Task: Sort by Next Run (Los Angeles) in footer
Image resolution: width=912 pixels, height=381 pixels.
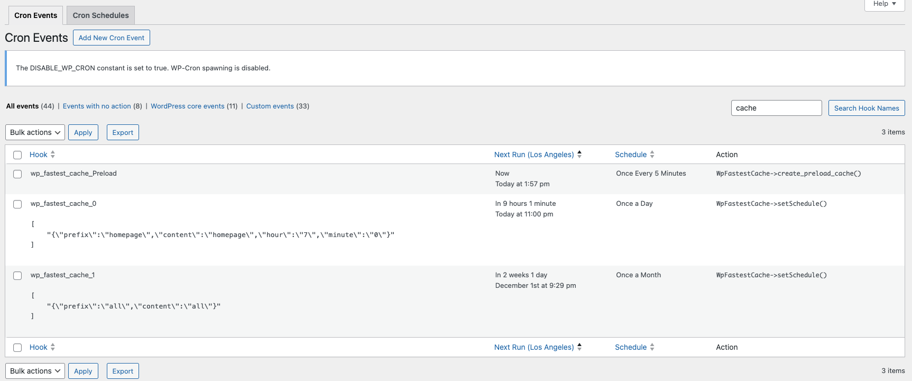Action: 534,347
